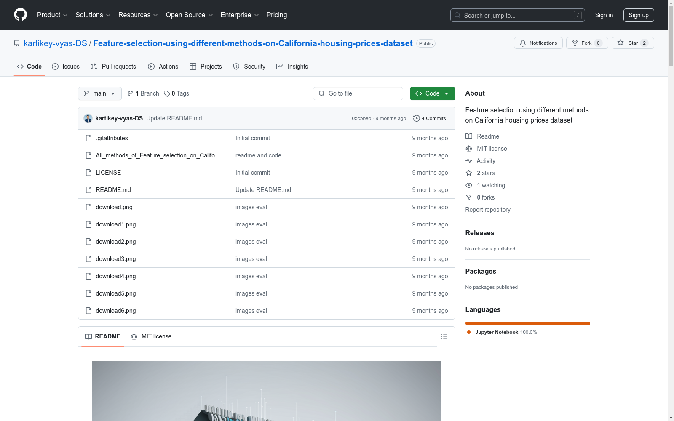Open the Insights tab

292,67
